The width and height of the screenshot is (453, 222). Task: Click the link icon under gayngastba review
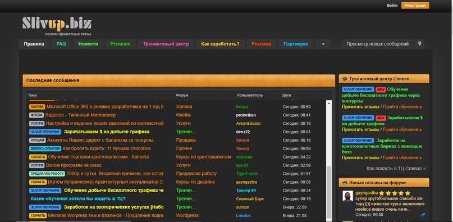423,215
